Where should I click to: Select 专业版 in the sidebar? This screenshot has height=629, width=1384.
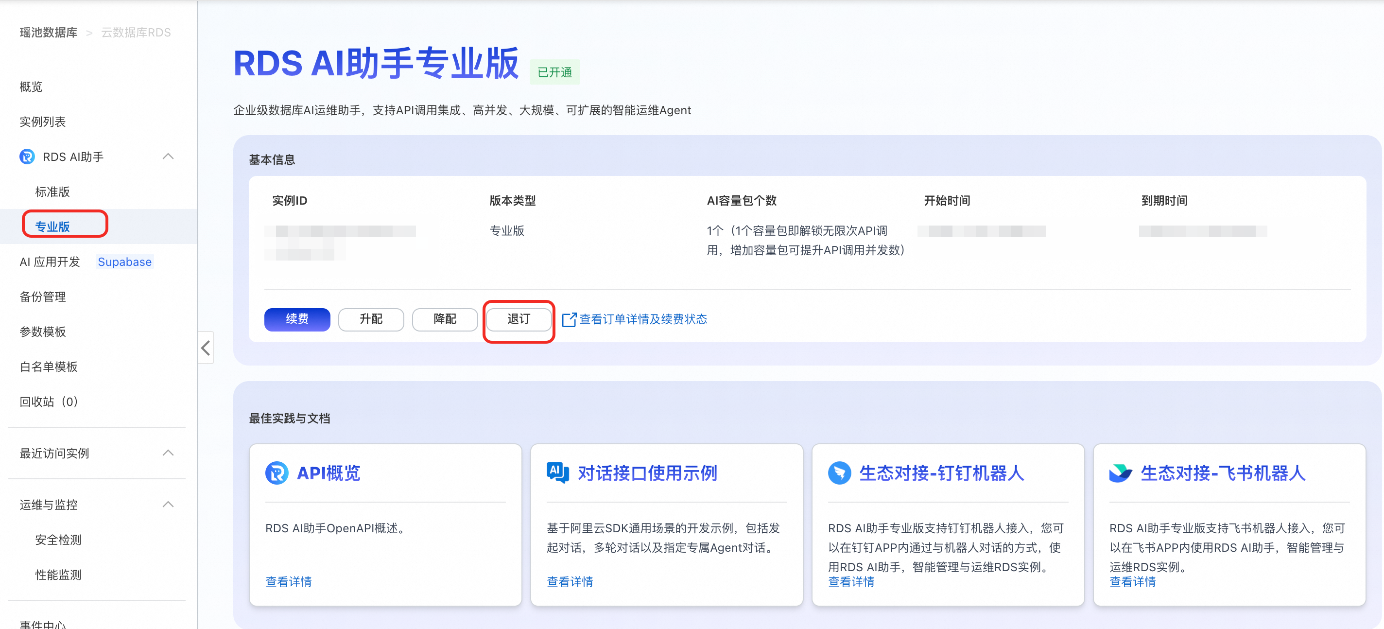(x=52, y=227)
